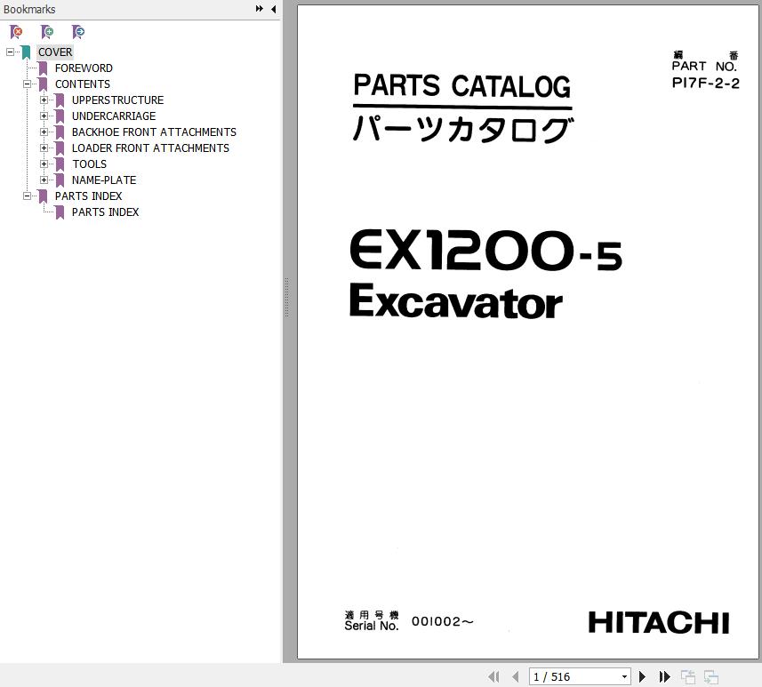Click the splitter handle between bookmarks and page
762x687 pixels.
pos(286,298)
